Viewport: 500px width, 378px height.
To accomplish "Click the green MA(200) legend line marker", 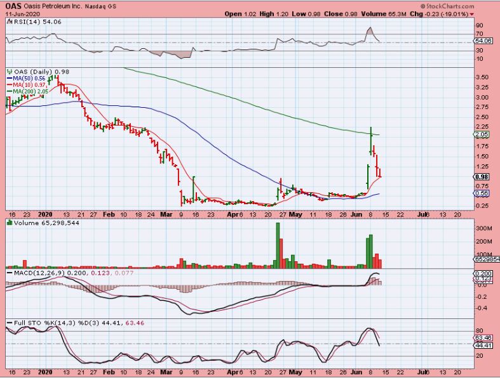I will (x=10, y=91).
